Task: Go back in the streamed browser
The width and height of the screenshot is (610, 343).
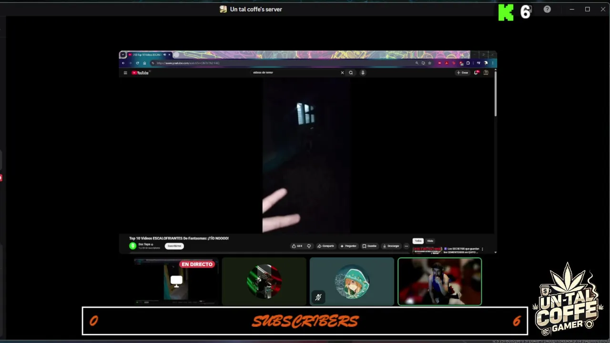Action: (123, 63)
